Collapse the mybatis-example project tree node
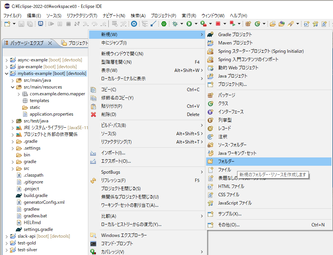This screenshot has width=333, height=255. (x=6, y=74)
